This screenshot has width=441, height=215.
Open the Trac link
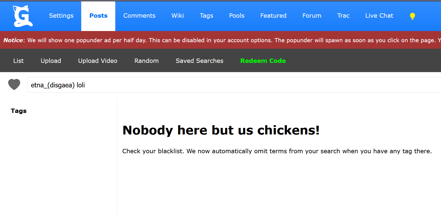pos(343,16)
